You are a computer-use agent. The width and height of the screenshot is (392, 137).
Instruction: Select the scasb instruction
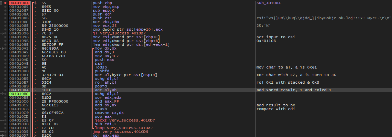pyautogui.click(x=101, y=109)
